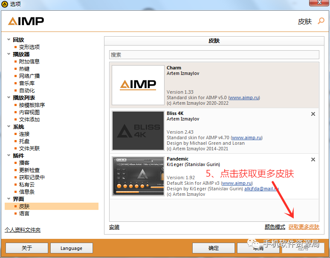This screenshot has height=258, width=330.
Task: Click 获取更多皮肤 to get more skins
Action: click(304, 227)
